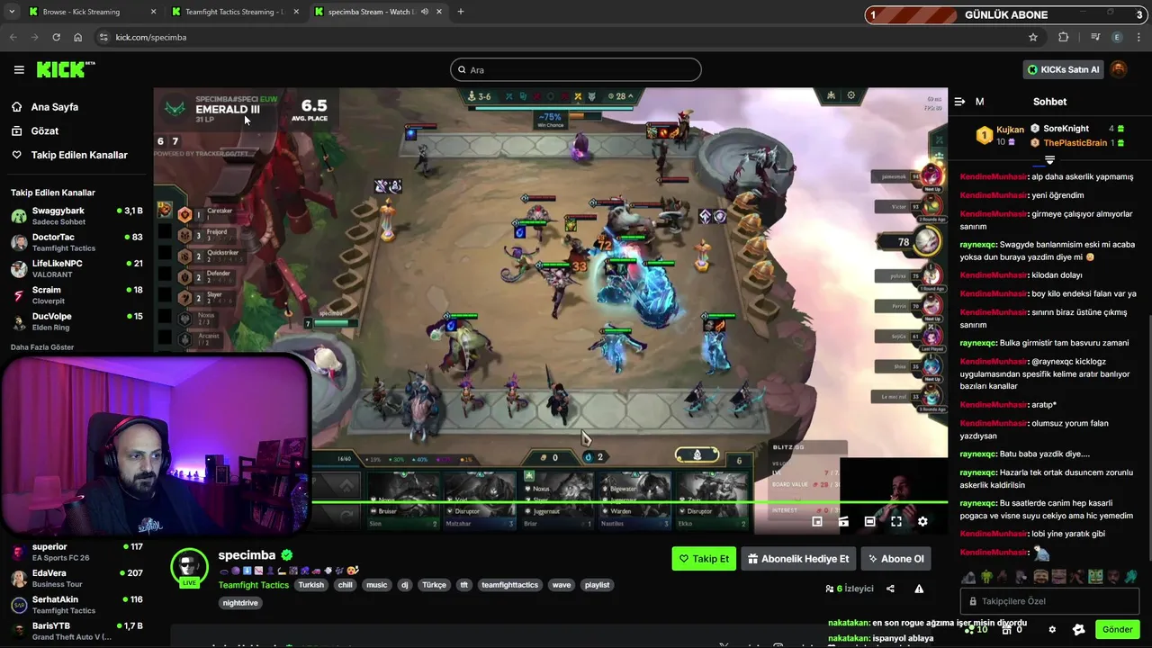Open new browser tab
This screenshot has height=648, width=1152.
(x=461, y=12)
